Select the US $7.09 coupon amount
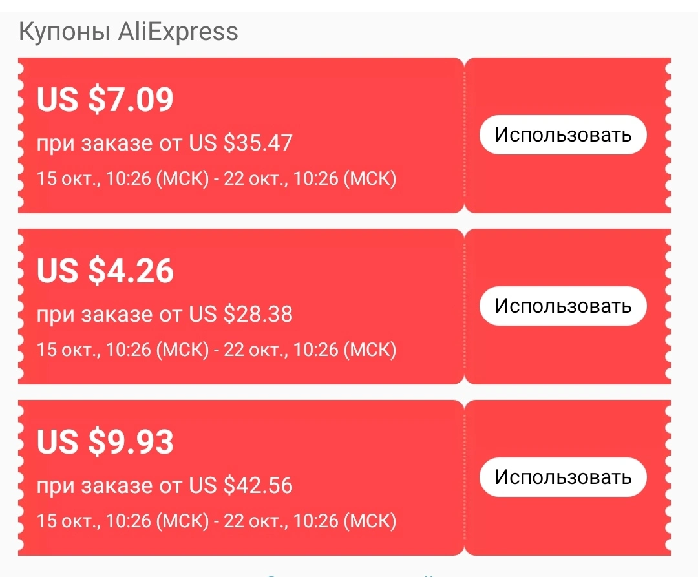This screenshot has height=577, width=698. pyautogui.click(x=105, y=100)
